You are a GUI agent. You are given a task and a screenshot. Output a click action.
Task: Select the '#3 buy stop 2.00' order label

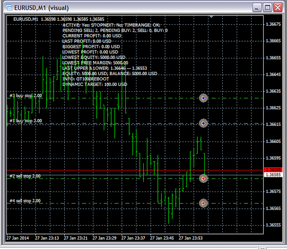(26, 96)
